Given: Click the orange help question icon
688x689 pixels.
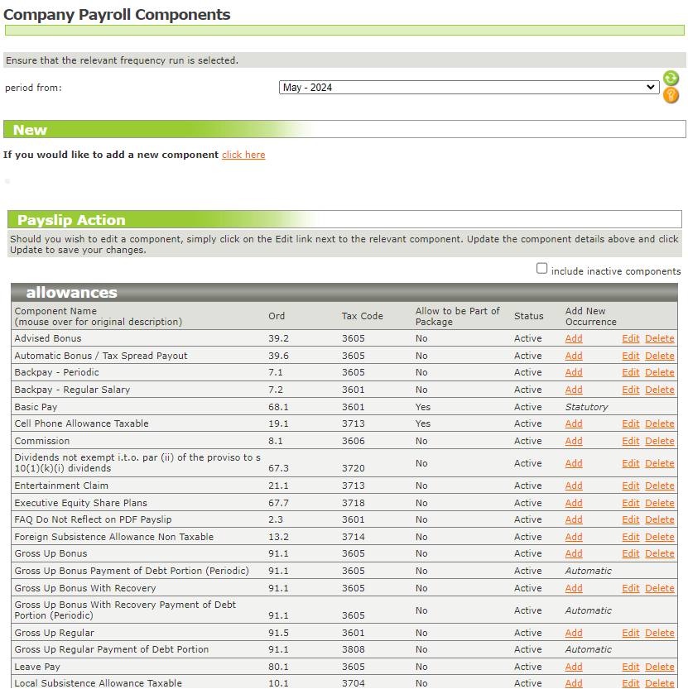Looking at the screenshot, I should (671, 95).
